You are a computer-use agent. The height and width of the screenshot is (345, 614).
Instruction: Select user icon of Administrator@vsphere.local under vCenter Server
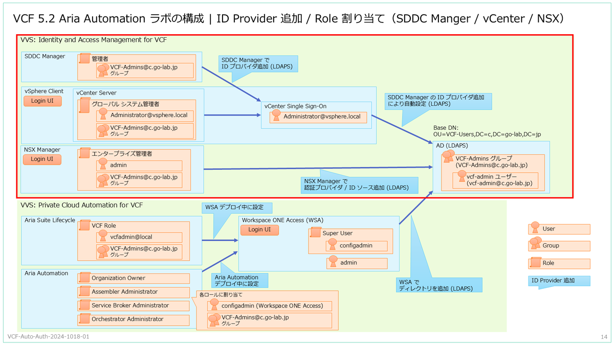click(103, 114)
